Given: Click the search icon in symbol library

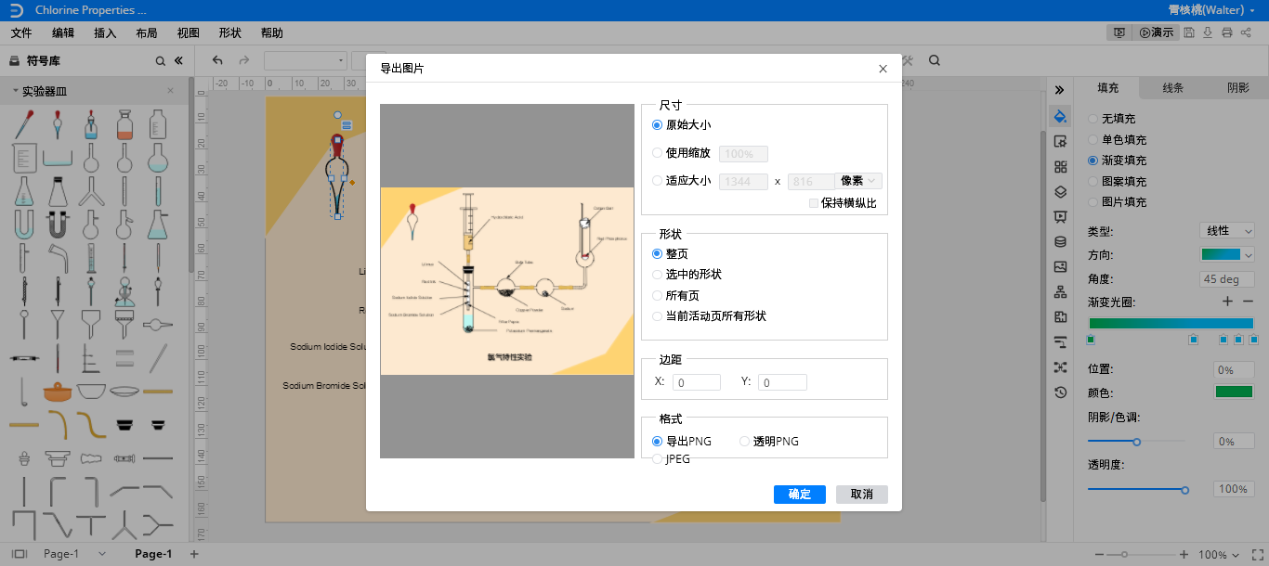Looking at the screenshot, I should [161, 61].
